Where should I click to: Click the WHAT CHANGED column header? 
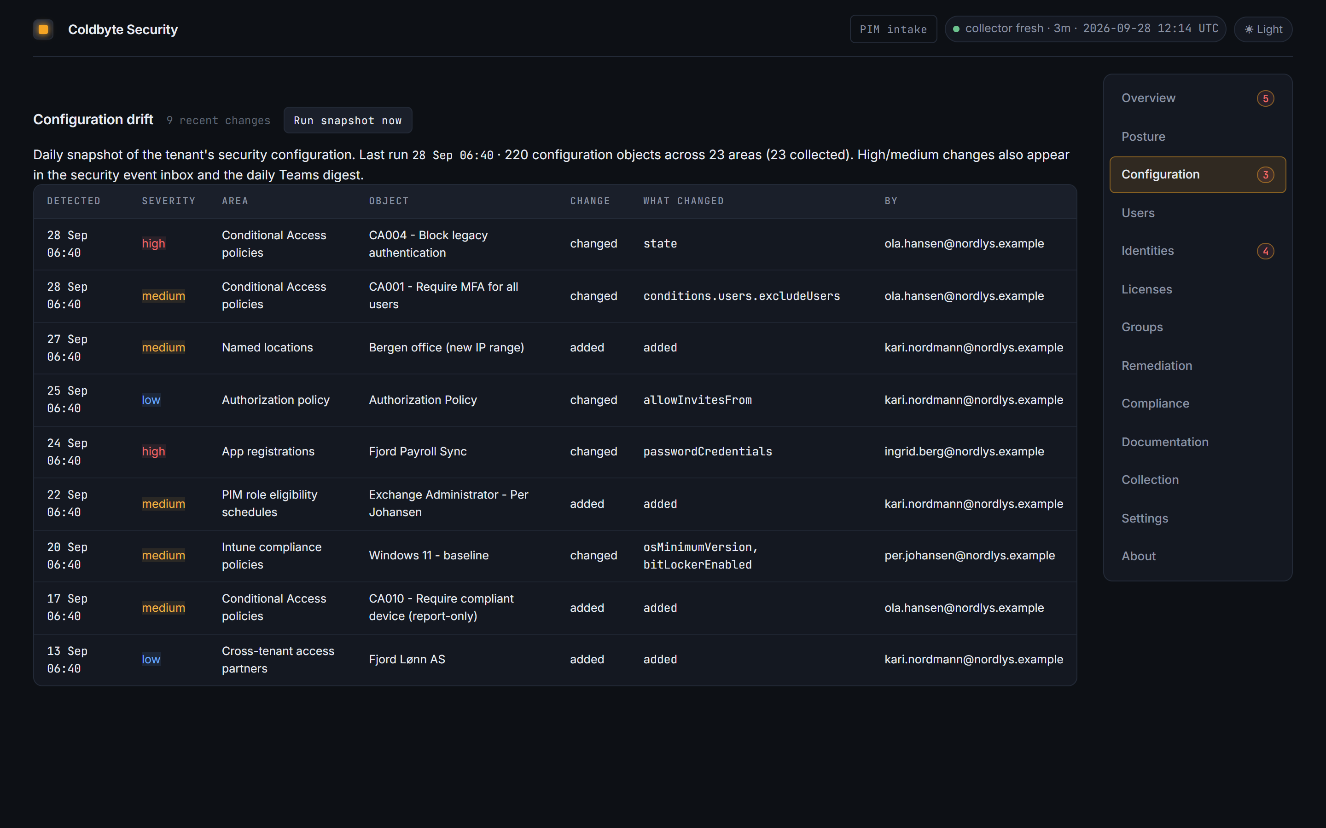coord(683,201)
